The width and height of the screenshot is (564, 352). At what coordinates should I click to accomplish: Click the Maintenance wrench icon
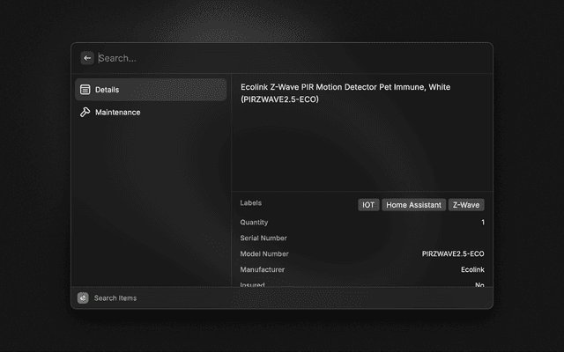(85, 113)
